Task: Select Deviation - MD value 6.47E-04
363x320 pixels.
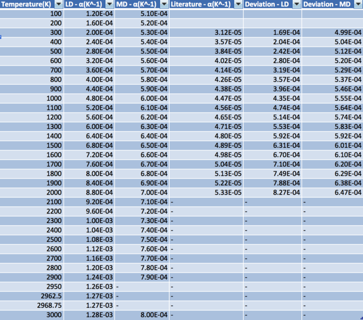Action: click(x=333, y=193)
